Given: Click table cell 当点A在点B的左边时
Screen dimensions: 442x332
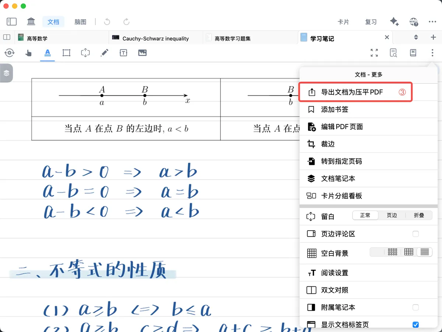Looking at the screenshot, I should tap(126, 129).
